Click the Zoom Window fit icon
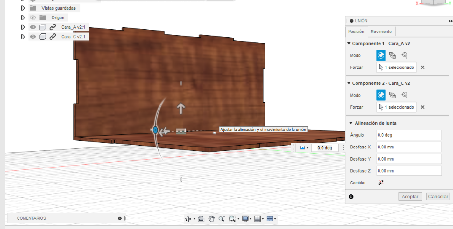The height and width of the screenshot is (229, 453). coord(232,219)
